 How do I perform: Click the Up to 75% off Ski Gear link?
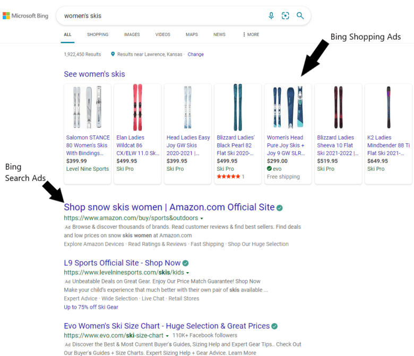(91, 307)
